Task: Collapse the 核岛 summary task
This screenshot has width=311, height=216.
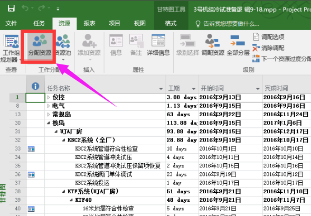Action: pos(49,123)
